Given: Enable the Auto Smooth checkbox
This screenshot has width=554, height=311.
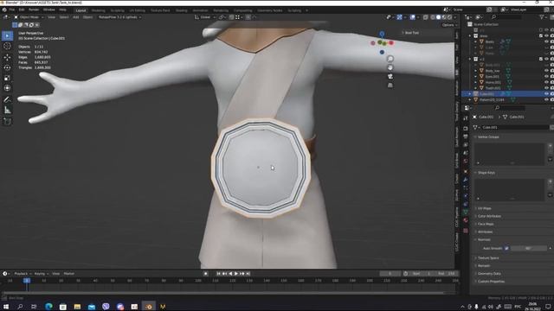Looking at the screenshot, I should click(x=506, y=248).
